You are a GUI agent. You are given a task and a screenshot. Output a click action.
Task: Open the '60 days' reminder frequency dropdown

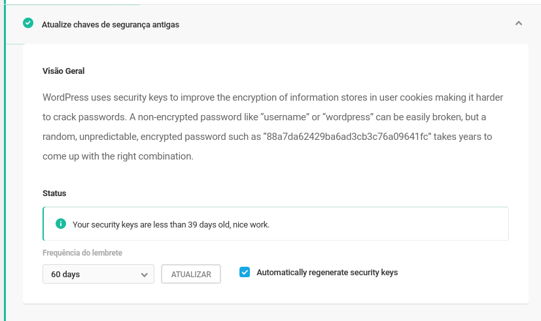point(98,274)
